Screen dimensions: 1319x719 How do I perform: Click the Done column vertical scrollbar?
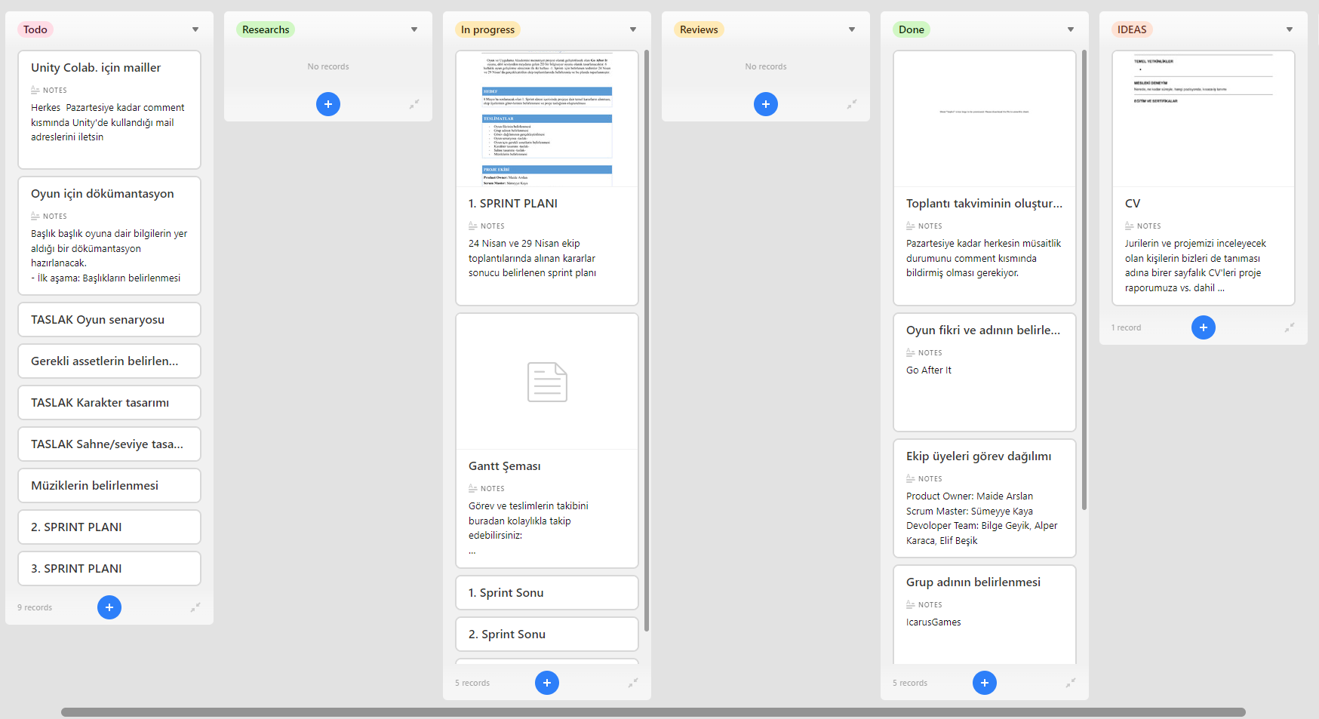click(x=1084, y=279)
